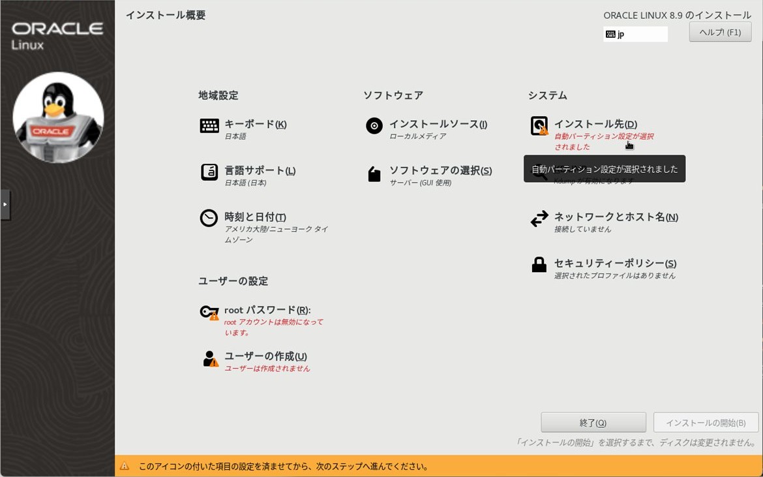The image size is (763, 477).
Task: Click the ユーザーの設定 section heading
Action: pyautogui.click(x=233, y=281)
